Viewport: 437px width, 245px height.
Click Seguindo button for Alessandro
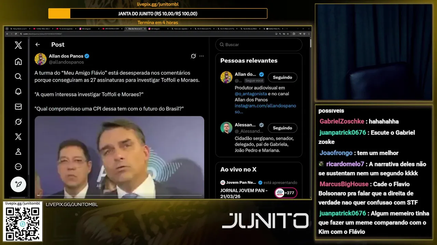[x=282, y=128]
